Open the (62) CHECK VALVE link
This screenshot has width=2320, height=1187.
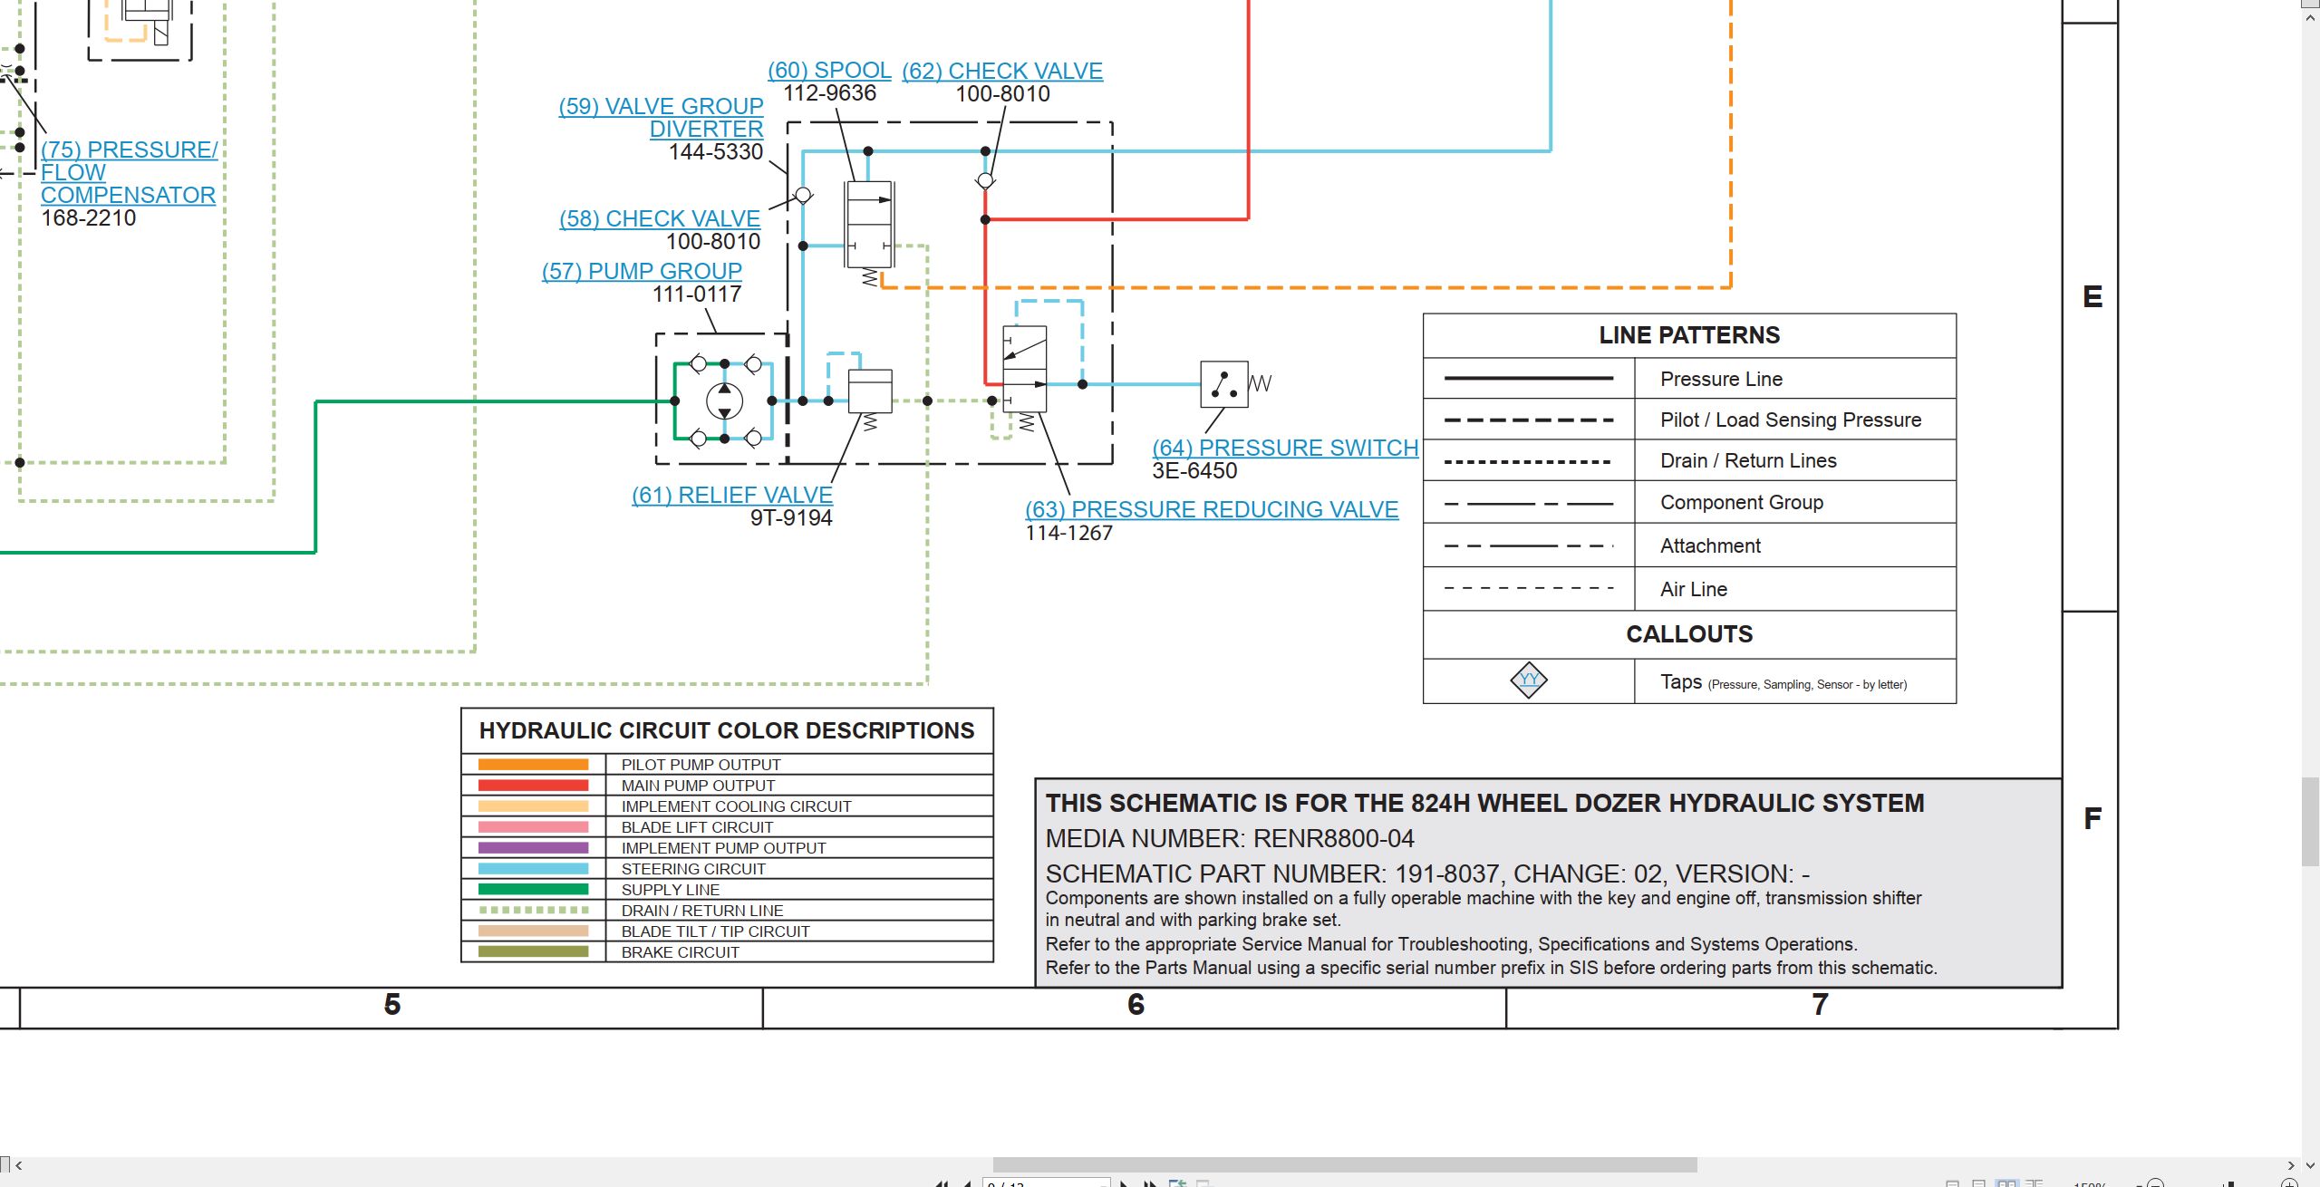1002,71
